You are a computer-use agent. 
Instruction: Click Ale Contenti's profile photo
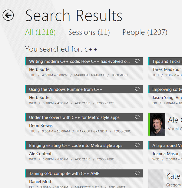[157, 124]
